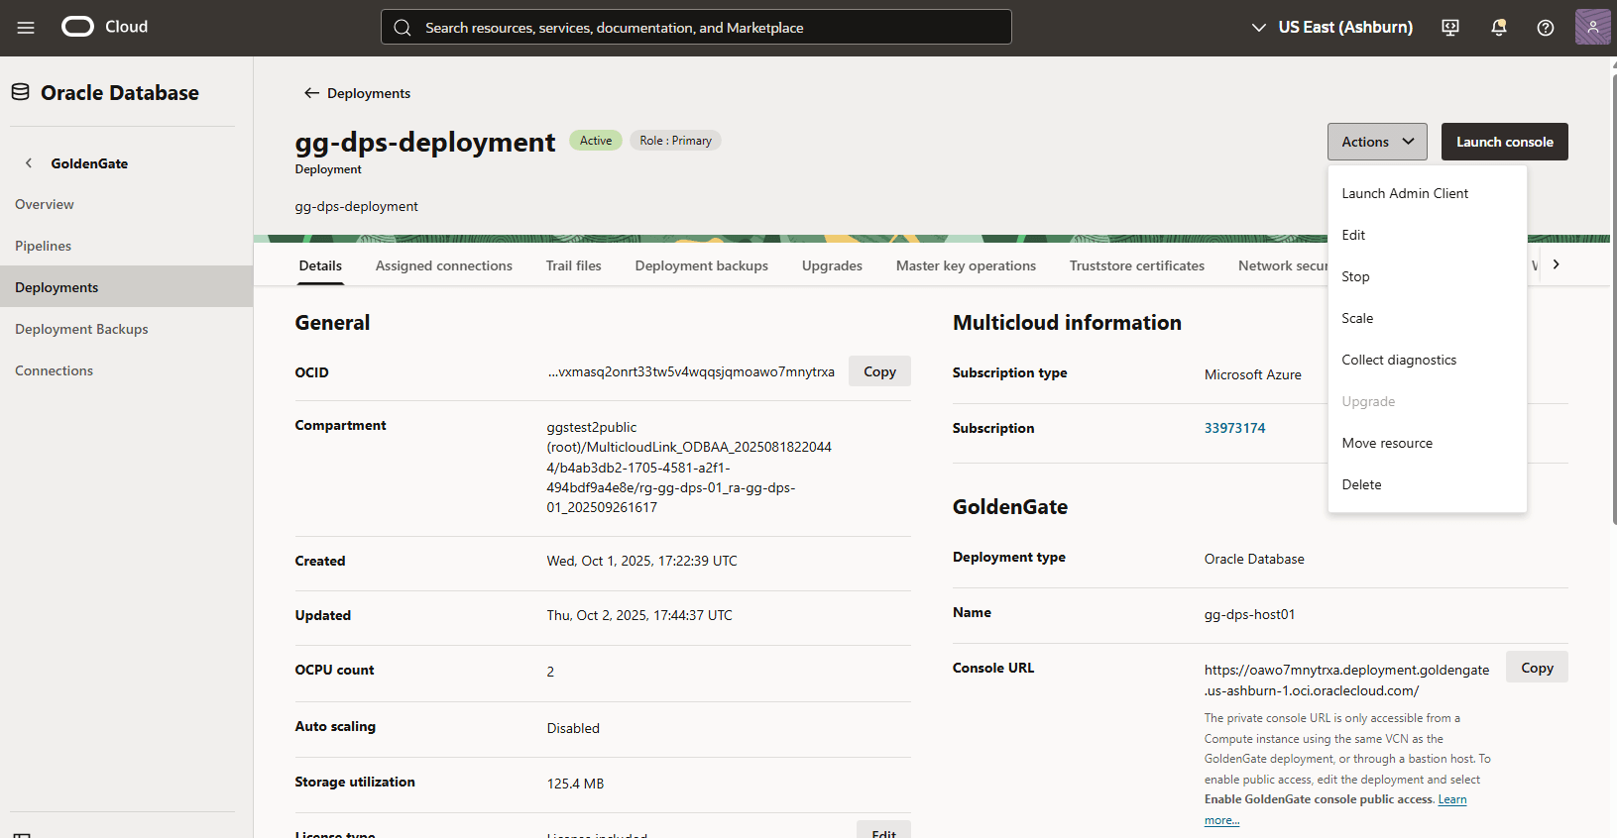Viewport: 1617px width, 838px height.
Task: Collapse the Actions dropdown button
Action: [1376, 142]
